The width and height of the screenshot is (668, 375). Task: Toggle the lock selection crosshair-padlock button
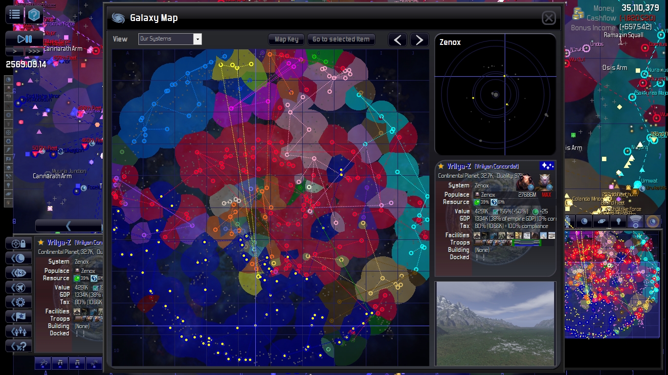coord(19,244)
